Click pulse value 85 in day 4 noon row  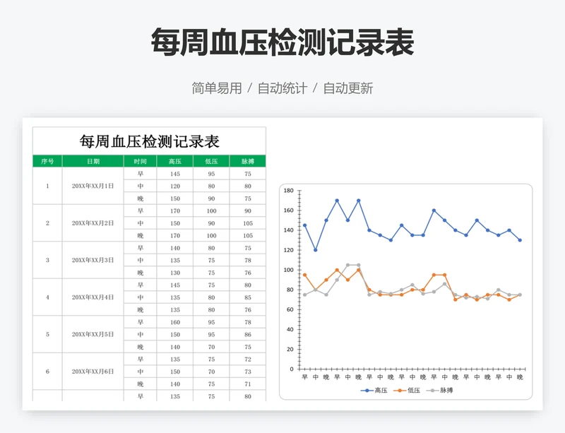[x=248, y=297]
